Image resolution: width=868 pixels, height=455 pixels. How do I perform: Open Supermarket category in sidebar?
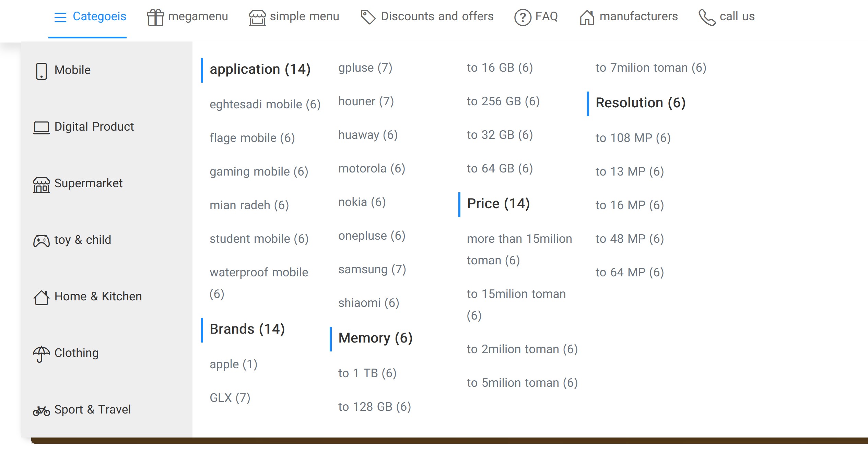(x=88, y=183)
